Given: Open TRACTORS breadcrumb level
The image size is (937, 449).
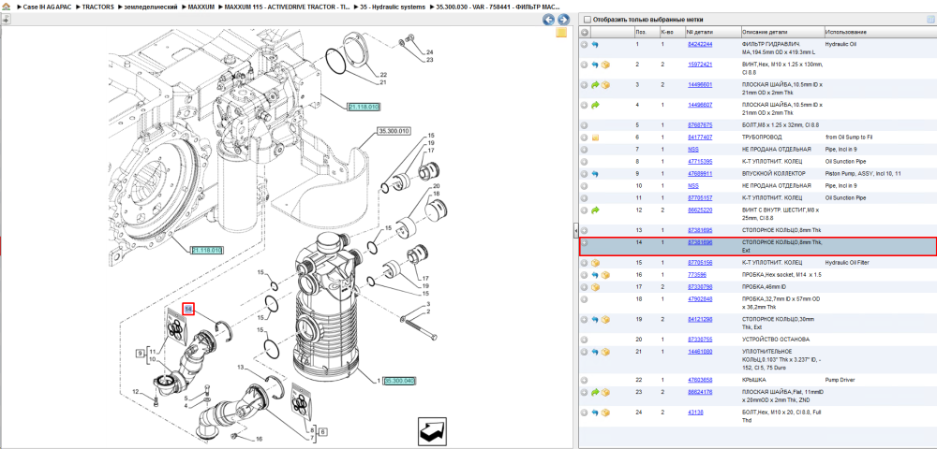Looking at the screenshot, I should click(97, 7).
